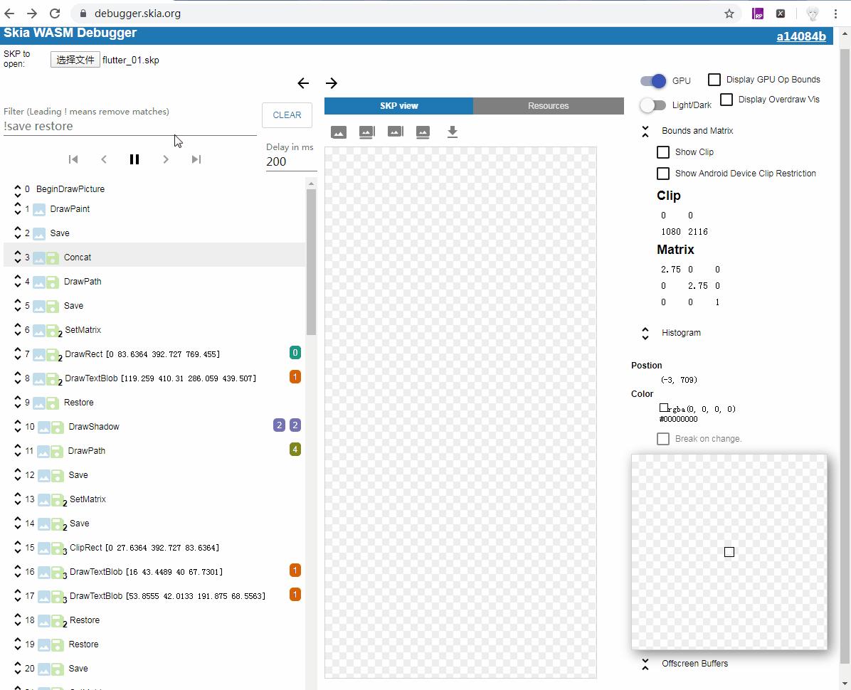Click the left arrow above SKP view
This screenshot has height=690, width=851.
click(x=303, y=83)
